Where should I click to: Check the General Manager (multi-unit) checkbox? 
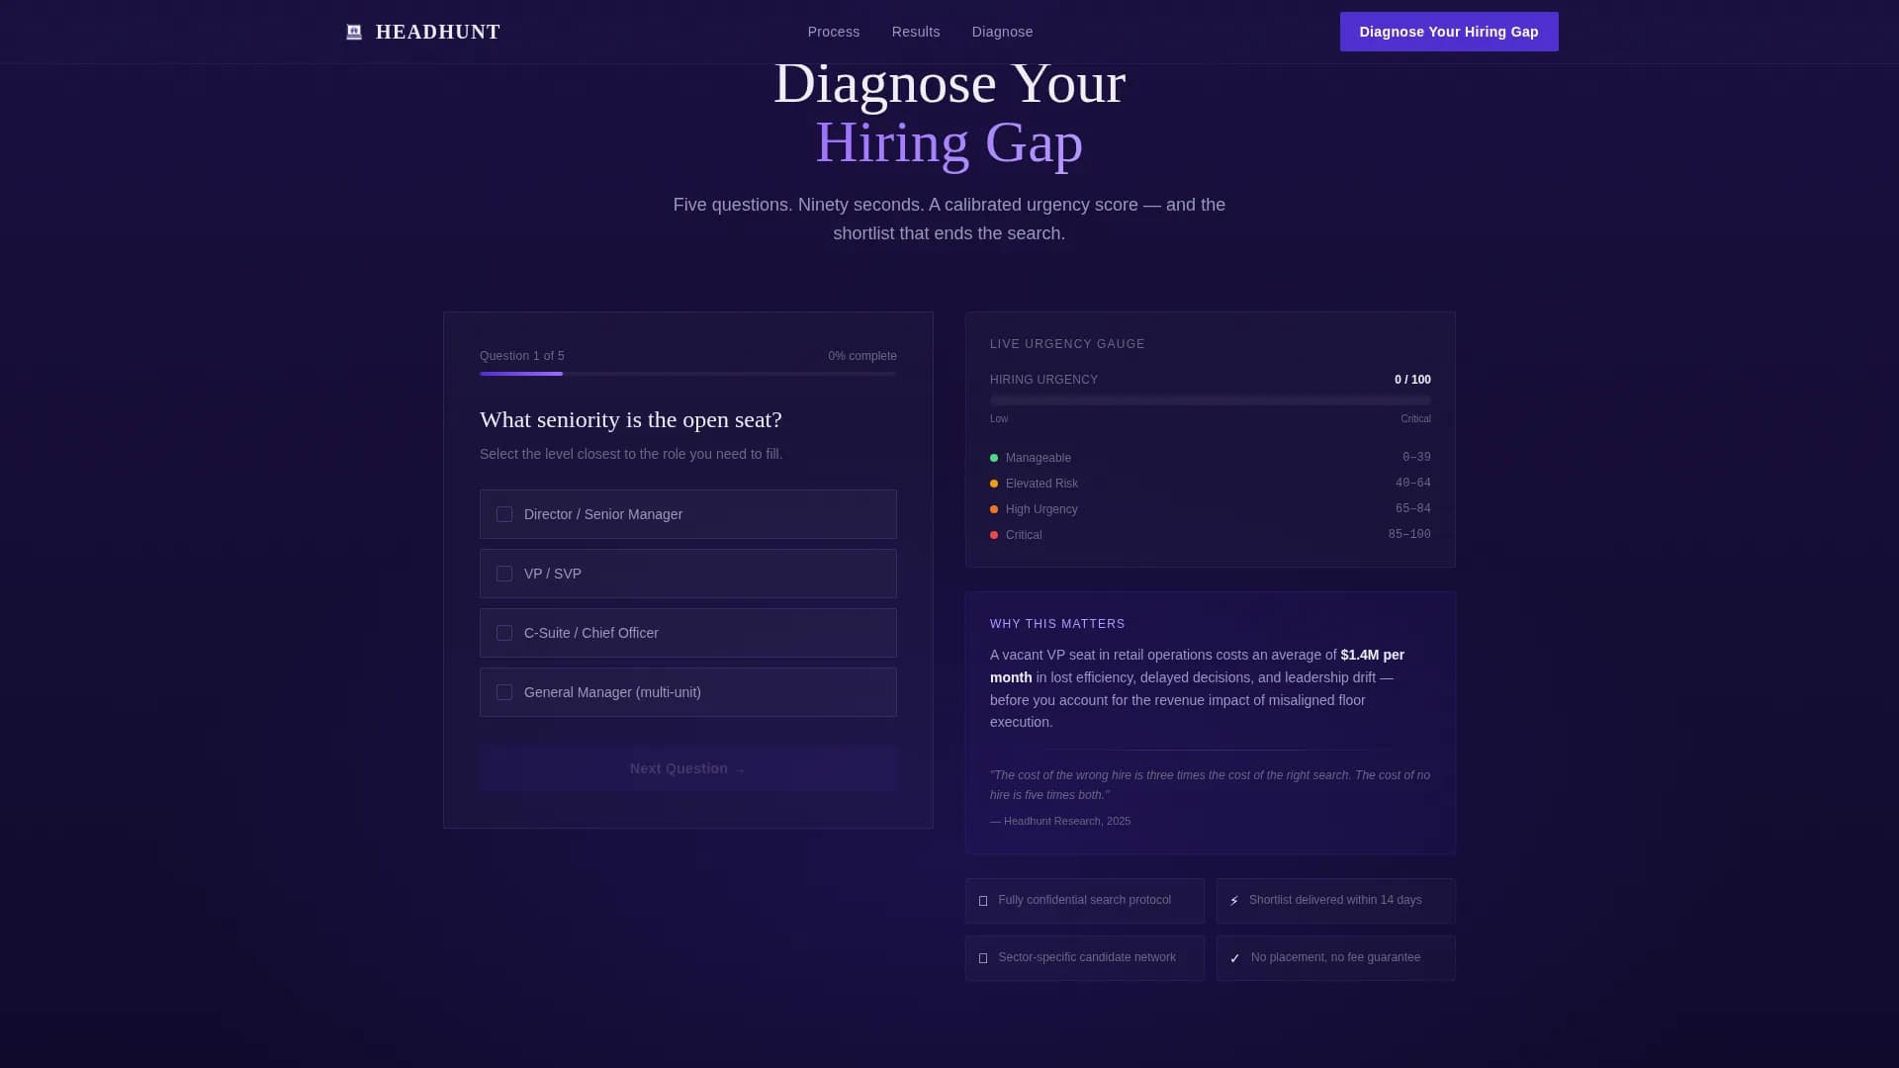(504, 692)
